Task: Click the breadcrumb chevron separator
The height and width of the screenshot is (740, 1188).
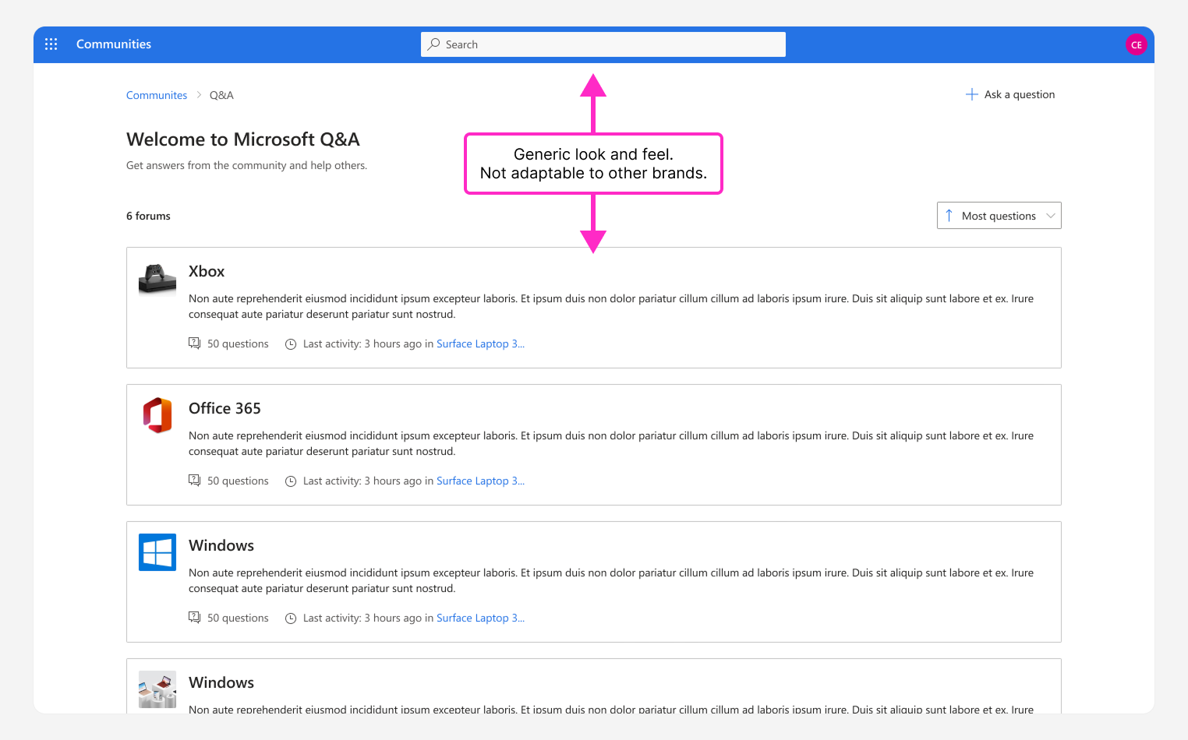Action: 199,95
